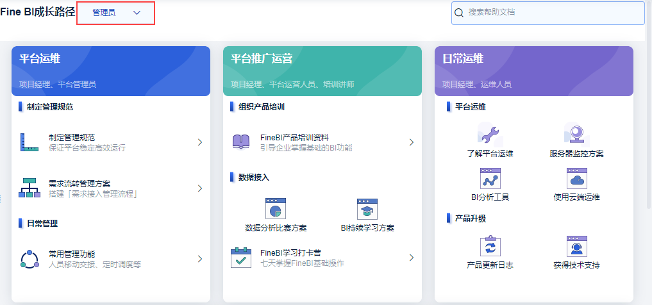Click the 人员移动交接、定时调度等 description text
652x305 pixels.
click(x=95, y=264)
